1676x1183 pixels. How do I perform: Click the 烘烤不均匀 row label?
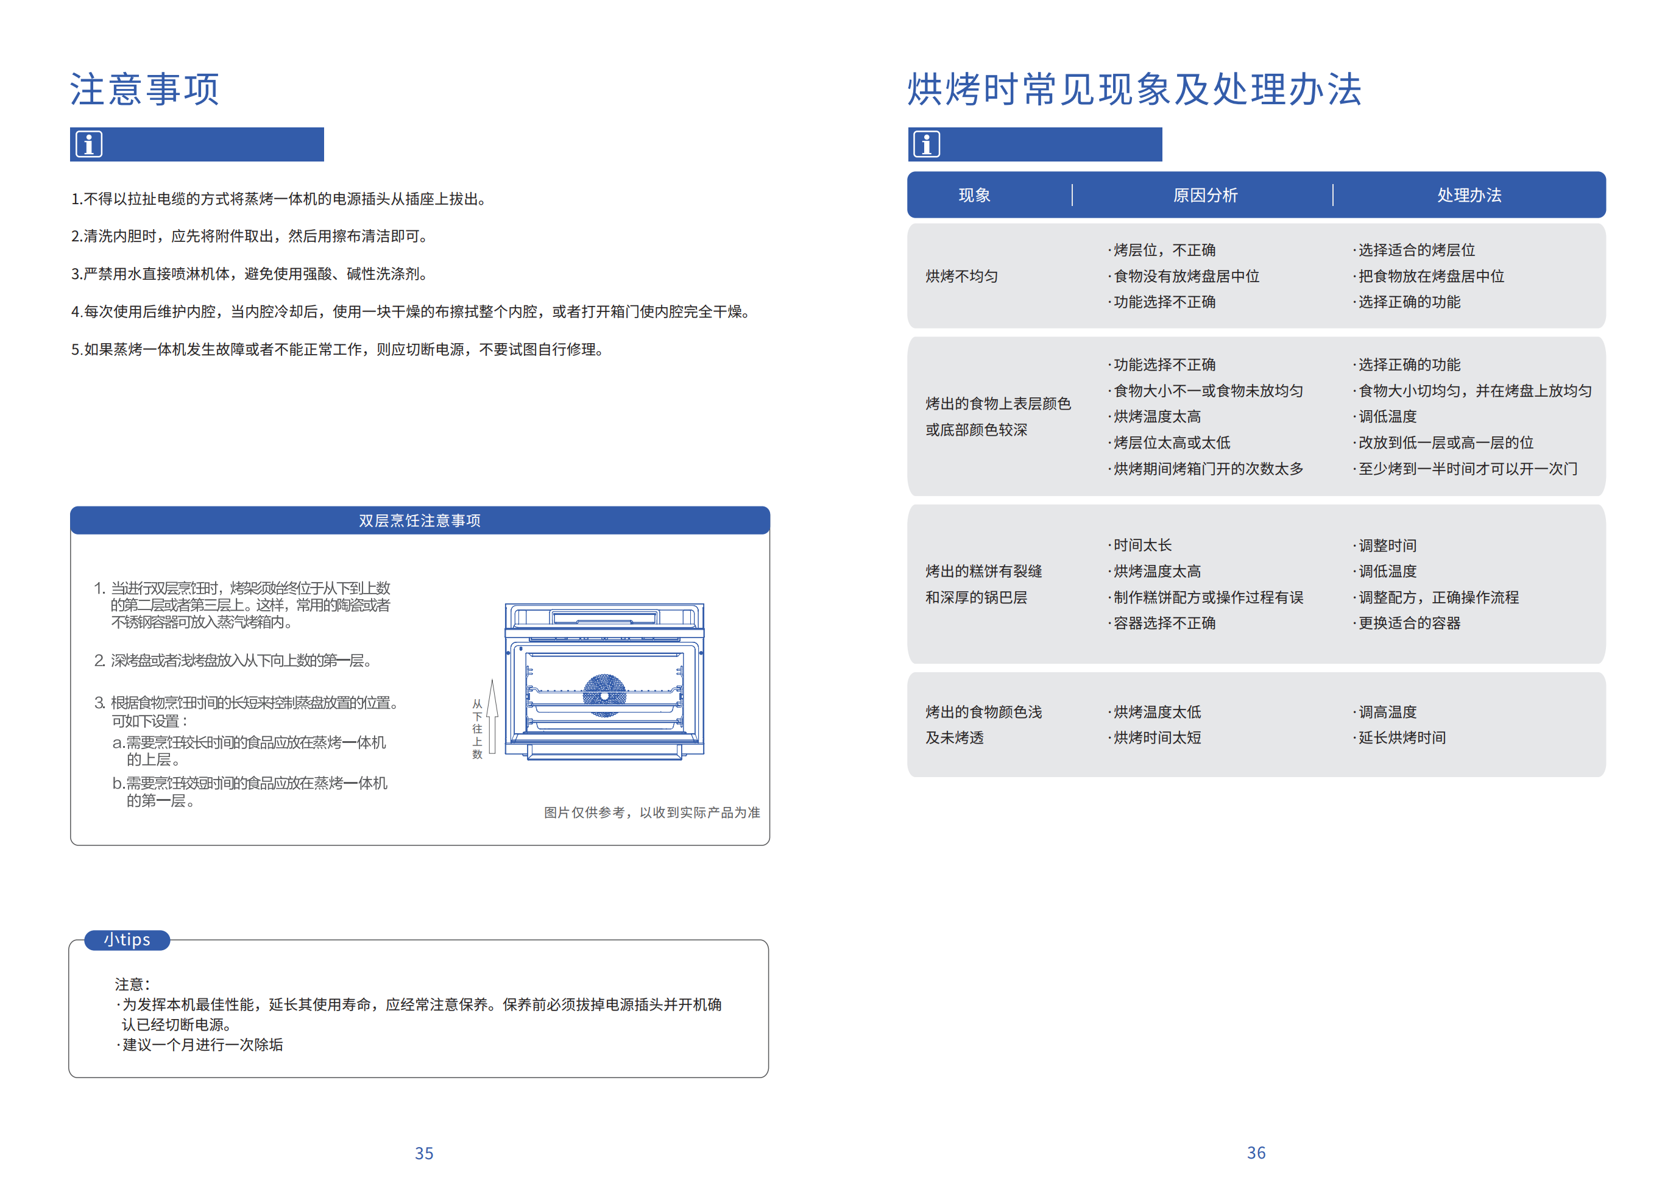[x=961, y=276]
